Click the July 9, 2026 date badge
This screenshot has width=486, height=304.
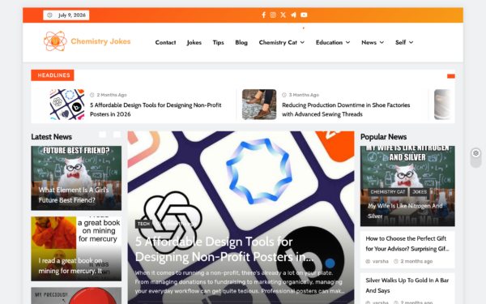(66, 15)
